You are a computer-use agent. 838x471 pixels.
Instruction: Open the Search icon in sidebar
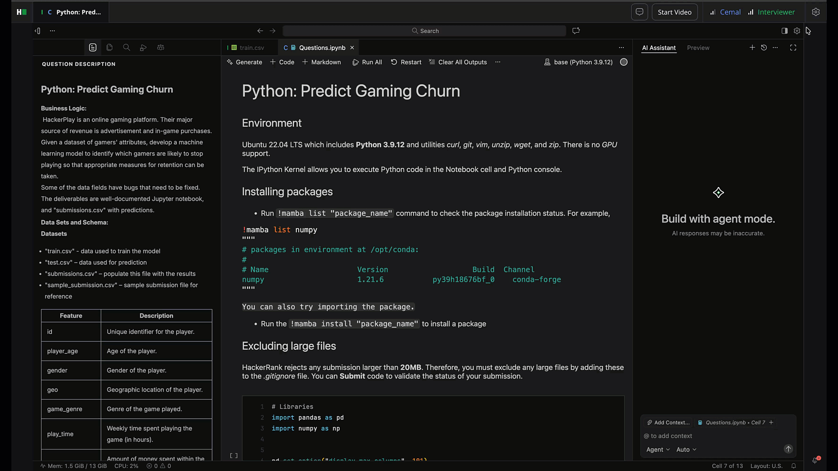(127, 47)
